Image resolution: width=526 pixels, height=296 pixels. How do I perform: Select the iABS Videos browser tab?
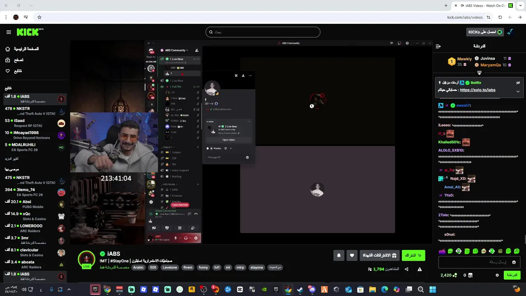pos(483,6)
